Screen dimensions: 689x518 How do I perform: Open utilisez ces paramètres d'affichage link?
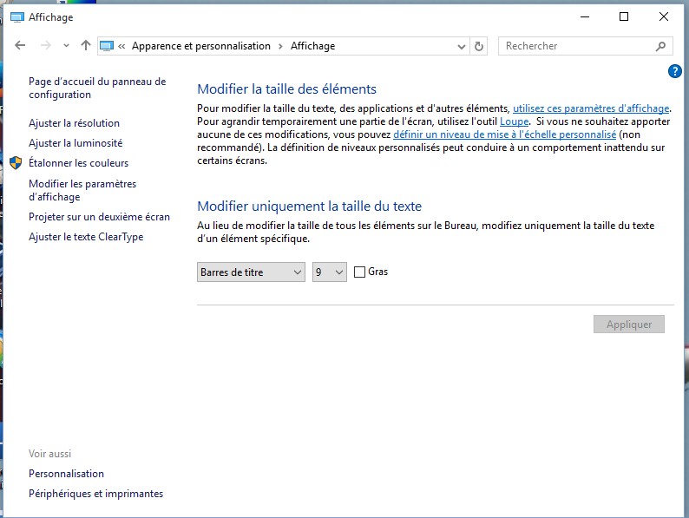point(590,108)
